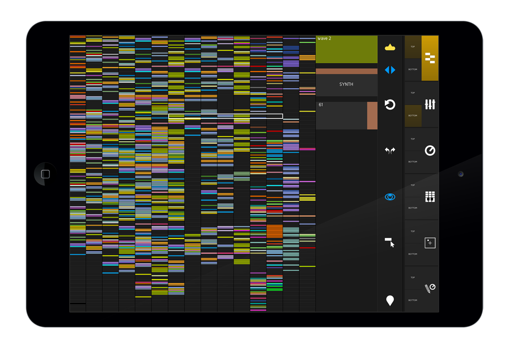Click the value slider showing 61
This screenshot has height=353, width=523.
[x=346, y=116]
